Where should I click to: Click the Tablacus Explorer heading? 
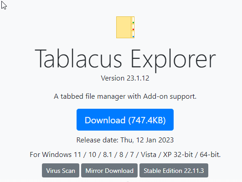point(125,59)
